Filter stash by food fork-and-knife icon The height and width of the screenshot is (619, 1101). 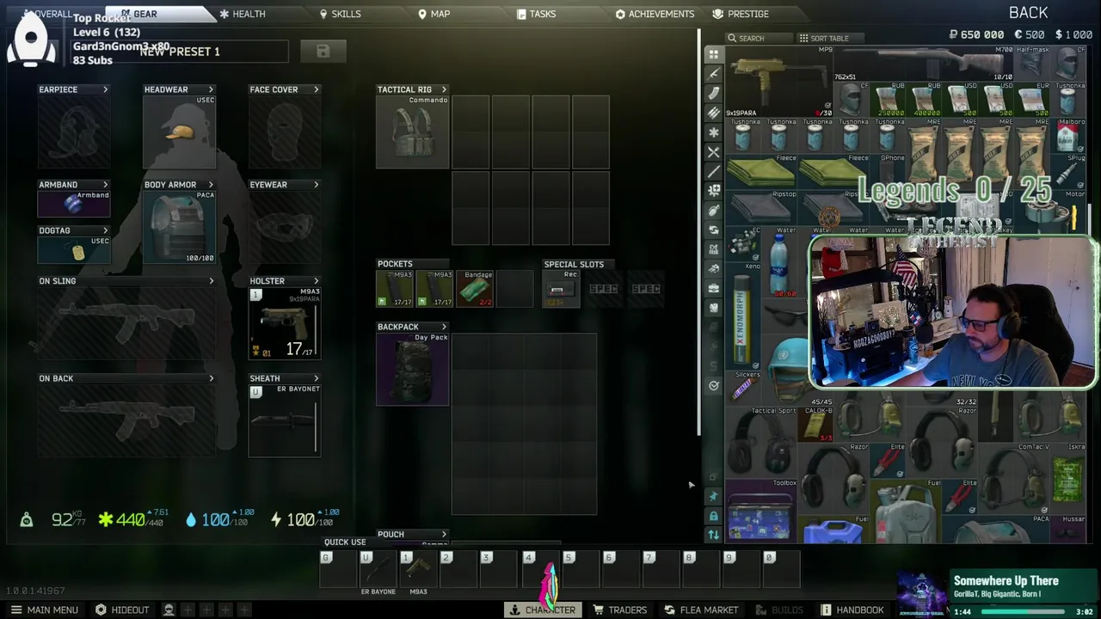[714, 152]
